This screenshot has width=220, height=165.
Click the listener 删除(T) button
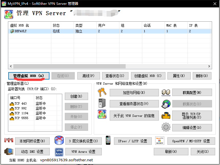(x=76, y=107)
